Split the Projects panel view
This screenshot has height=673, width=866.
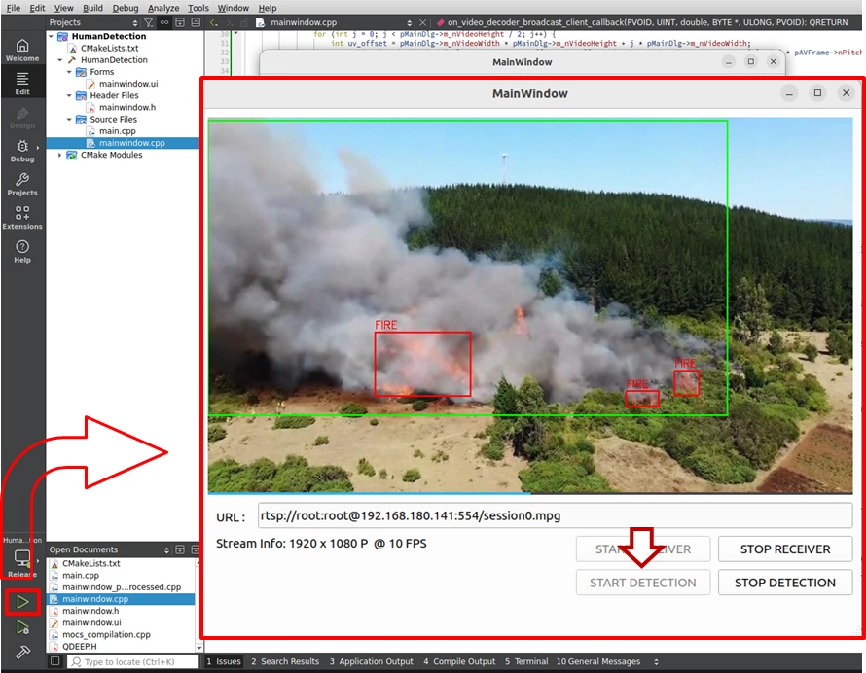click(x=180, y=22)
